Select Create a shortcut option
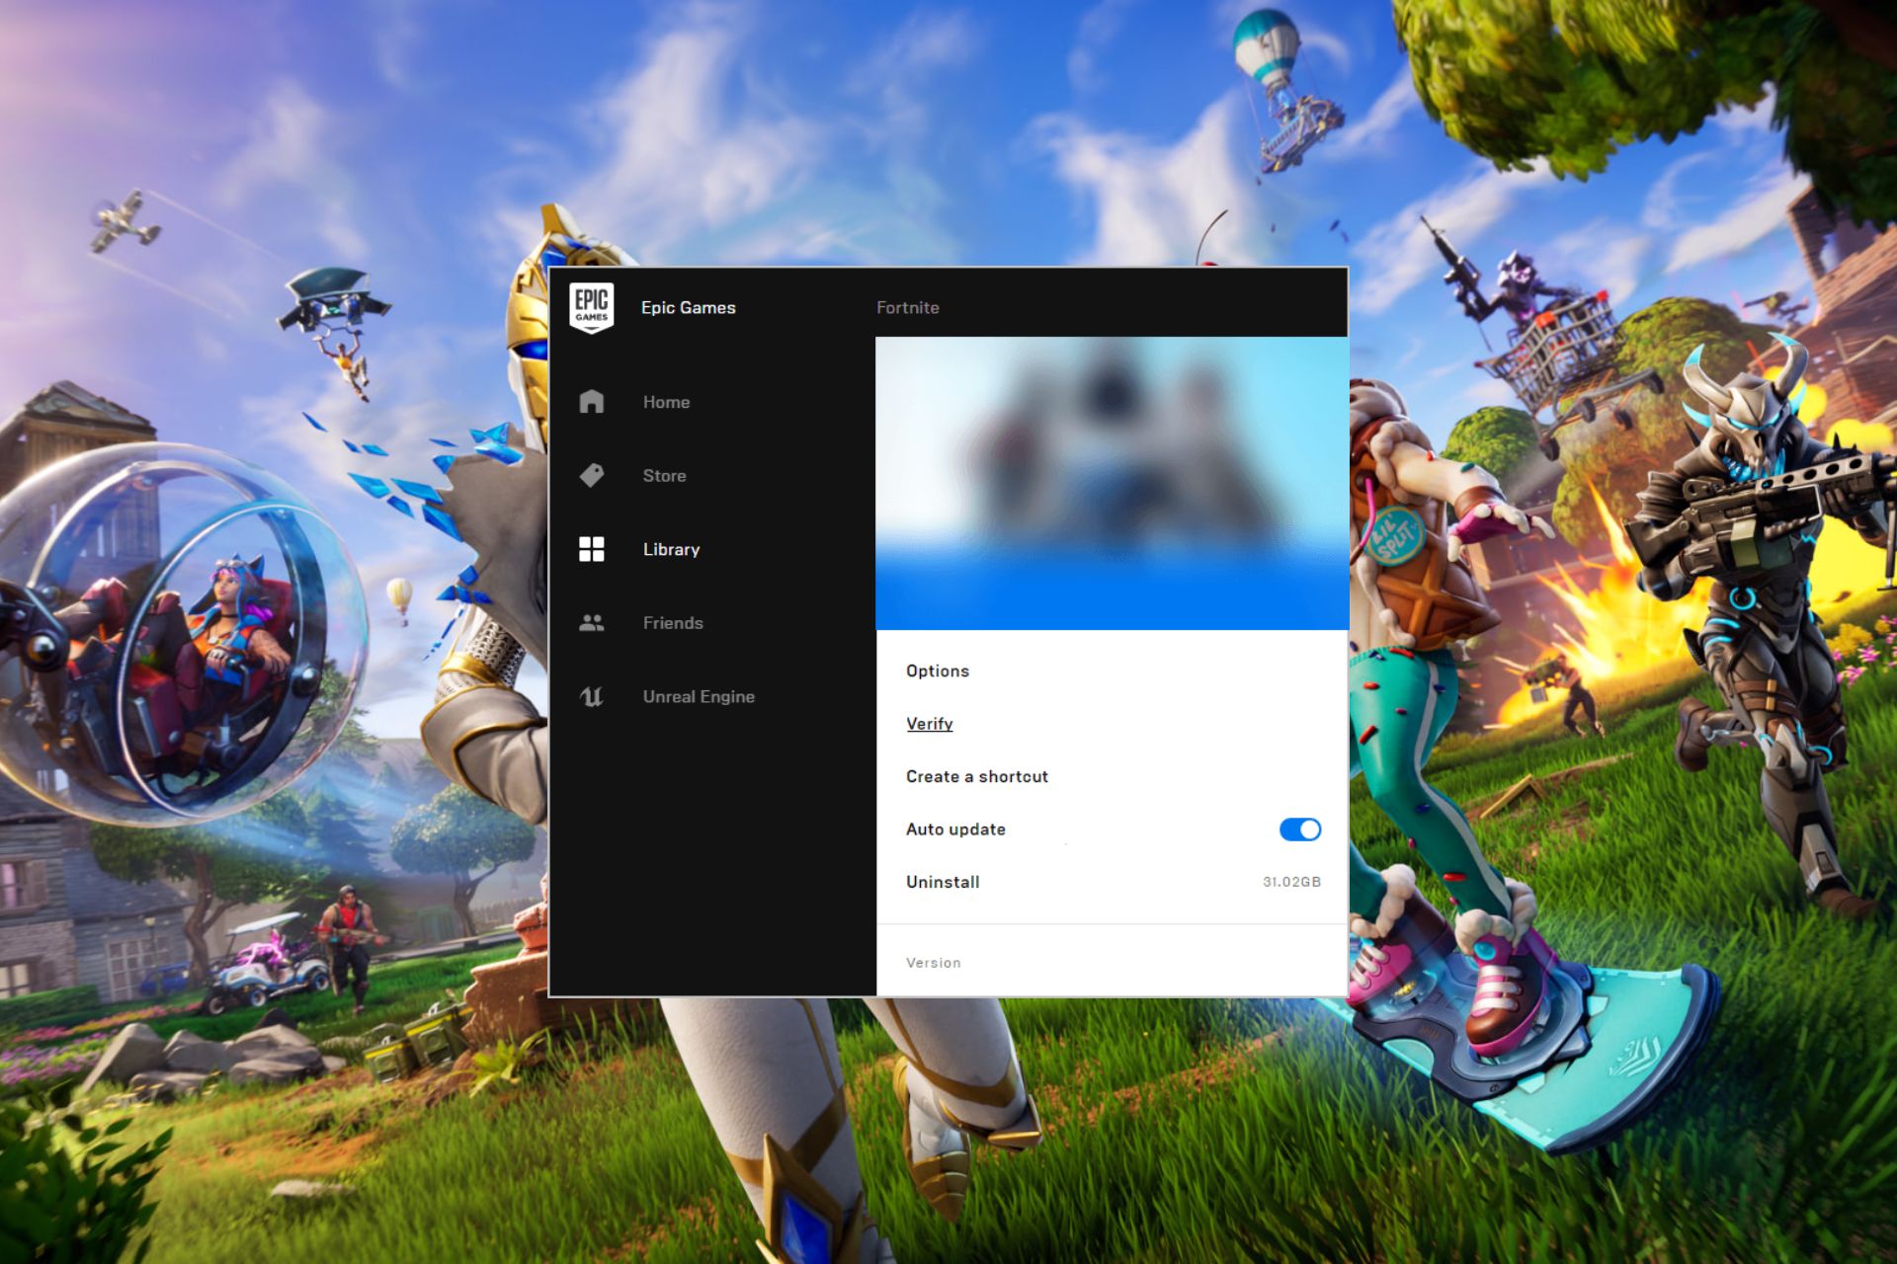Screen dimensions: 1897x1264 tap(976, 776)
